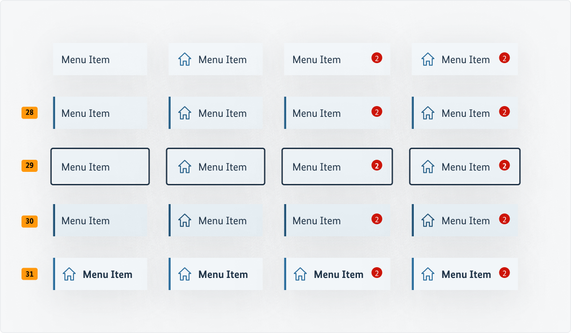Image resolution: width=571 pixels, height=333 pixels.
Task: Select outlined text-only Menu Item without badge
Action: point(86,167)
